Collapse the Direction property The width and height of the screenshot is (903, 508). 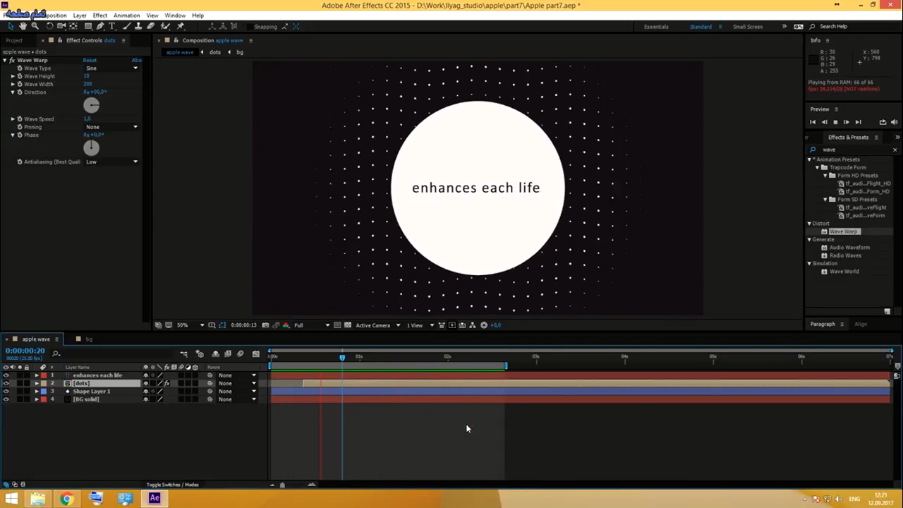click(13, 92)
